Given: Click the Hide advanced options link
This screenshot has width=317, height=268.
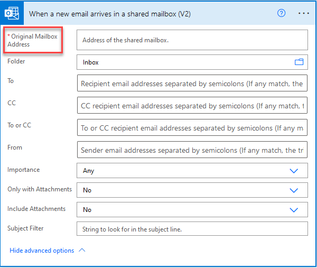Looking at the screenshot, I should click(x=42, y=251).
